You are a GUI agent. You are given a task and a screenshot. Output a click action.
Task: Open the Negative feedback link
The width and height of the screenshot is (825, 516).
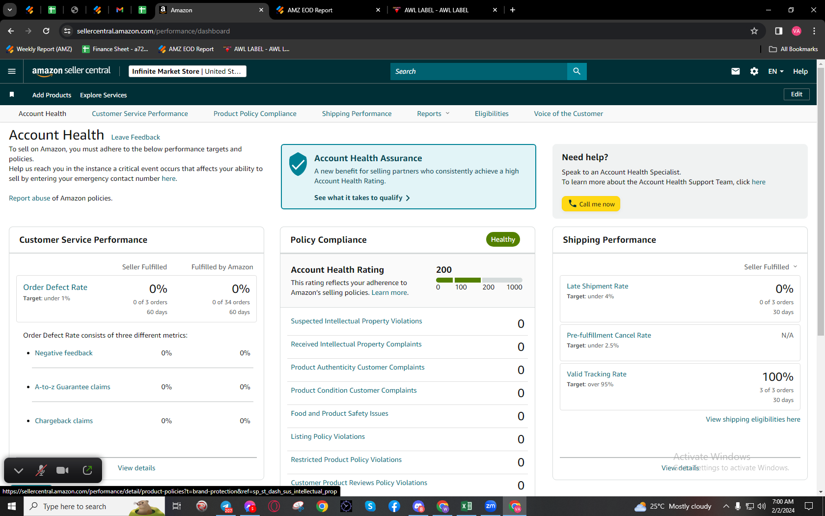click(x=64, y=353)
